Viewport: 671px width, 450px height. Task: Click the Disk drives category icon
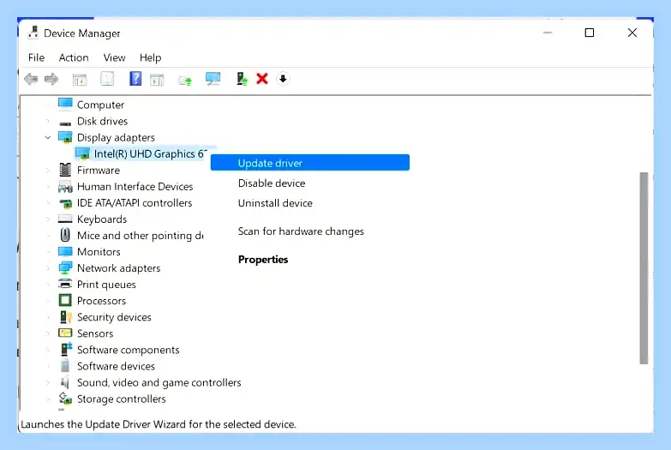65,123
